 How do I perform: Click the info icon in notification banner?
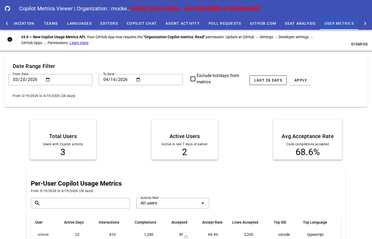tap(10, 39)
